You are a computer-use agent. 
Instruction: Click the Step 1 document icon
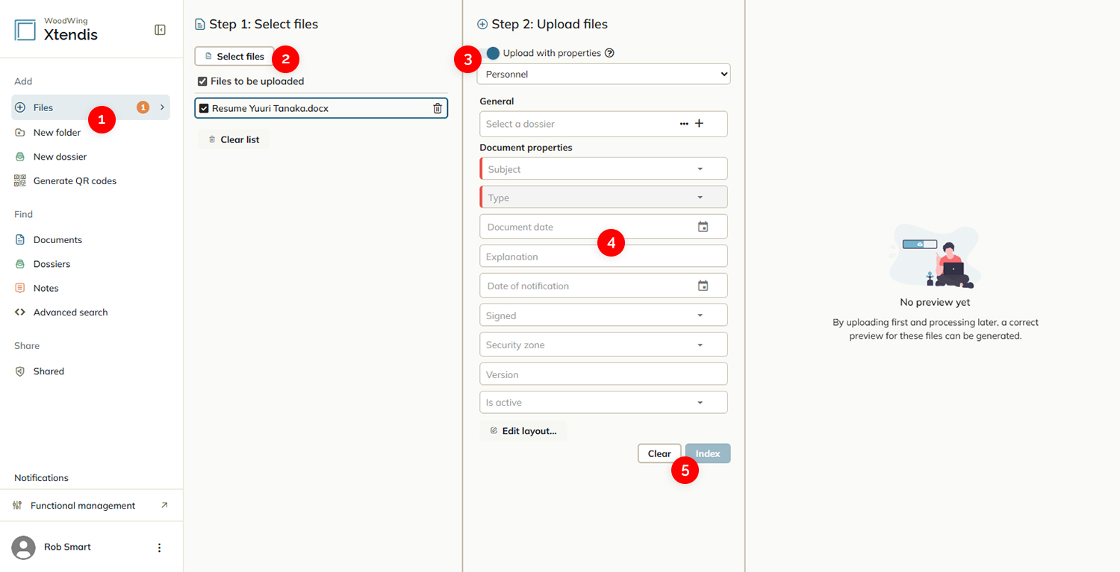coord(199,25)
